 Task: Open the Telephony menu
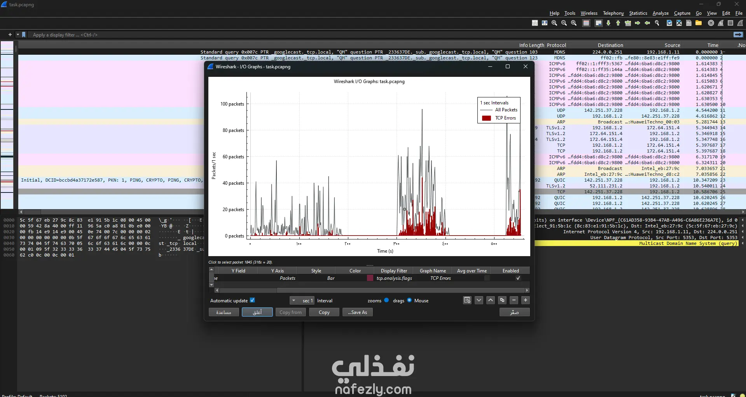[613, 13]
